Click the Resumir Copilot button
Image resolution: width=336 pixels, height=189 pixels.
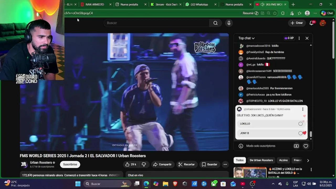coord(250,13)
